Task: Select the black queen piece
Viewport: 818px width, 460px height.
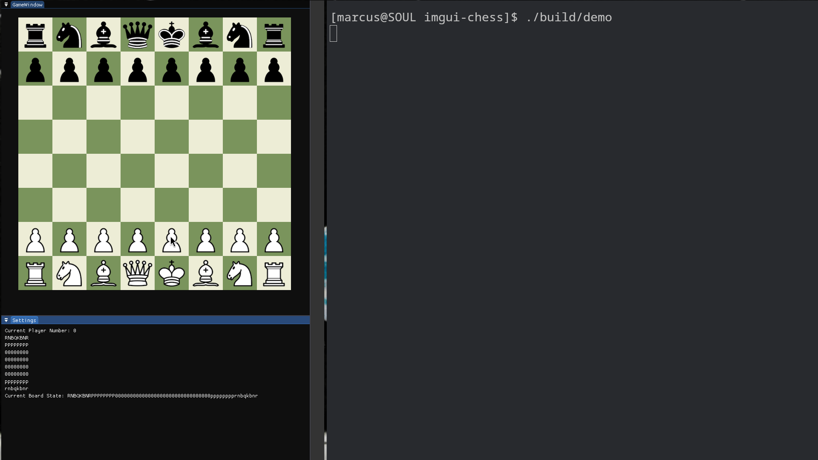Action: coord(138,34)
